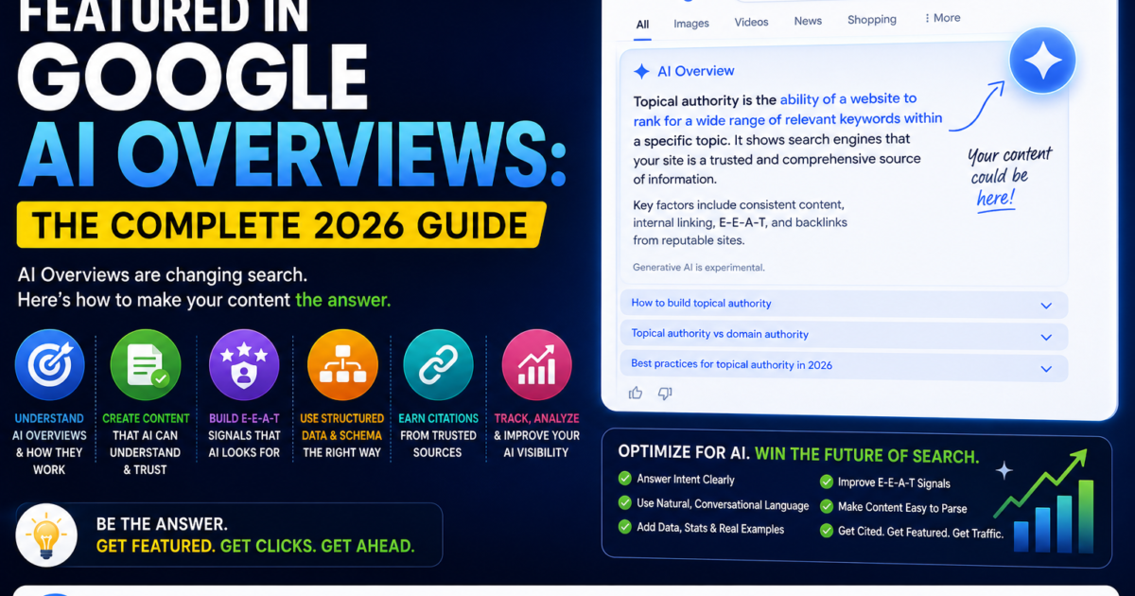This screenshot has width=1135, height=596.
Task: Click the 'Generative AI is experimental.' note
Action: [x=698, y=268]
